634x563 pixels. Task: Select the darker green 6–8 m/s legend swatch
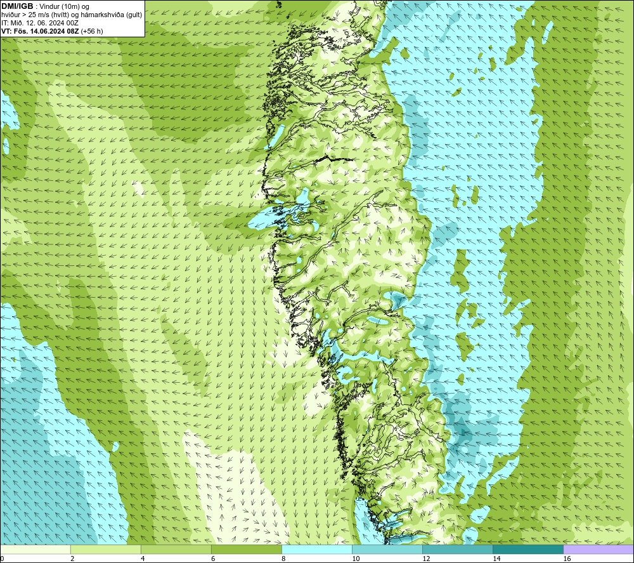pyautogui.click(x=246, y=549)
